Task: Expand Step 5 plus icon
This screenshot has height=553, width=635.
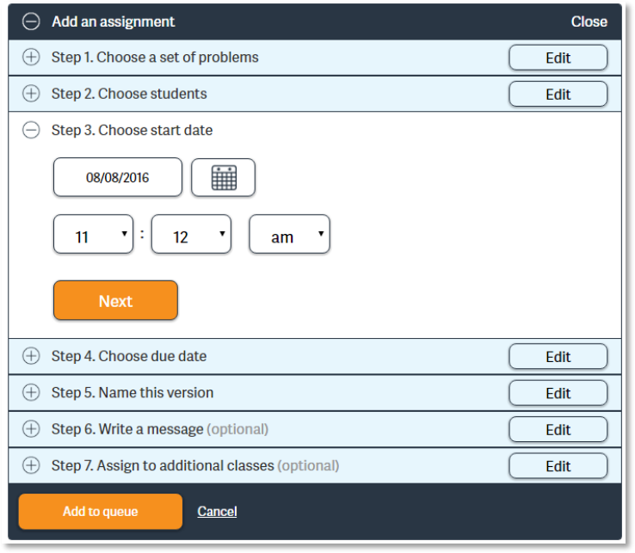Action: coord(31,392)
